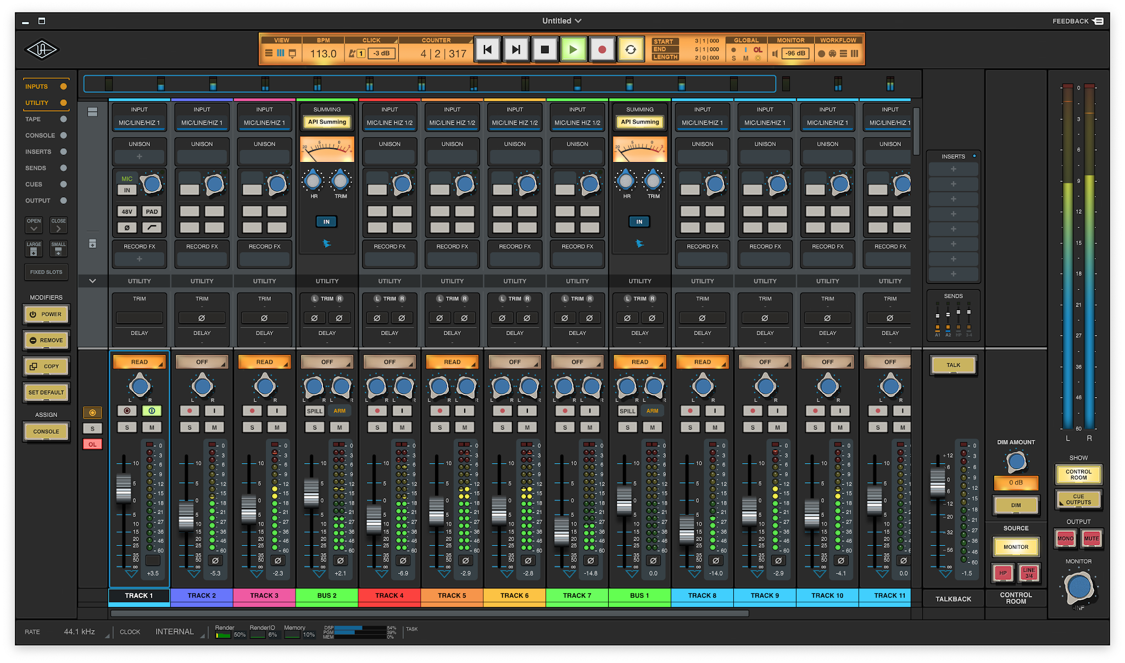
Task: Open the Track 1 READ automation dropdown
Action: [x=140, y=362]
